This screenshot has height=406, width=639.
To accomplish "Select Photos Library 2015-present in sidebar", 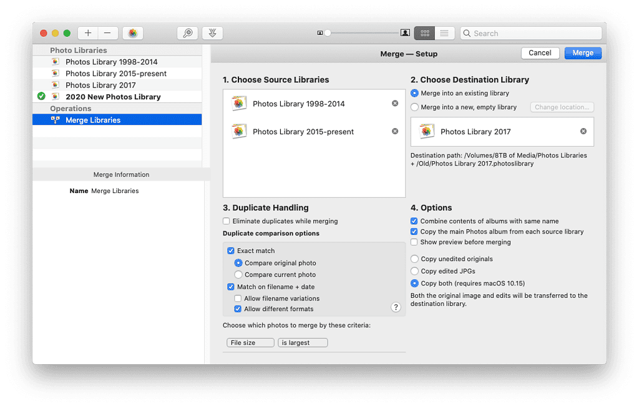I will pyautogui.click(x=117, y=74).
